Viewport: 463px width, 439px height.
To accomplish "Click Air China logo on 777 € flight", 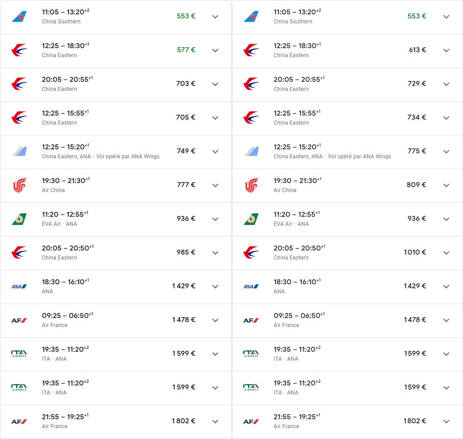I will tap(19, 185).
